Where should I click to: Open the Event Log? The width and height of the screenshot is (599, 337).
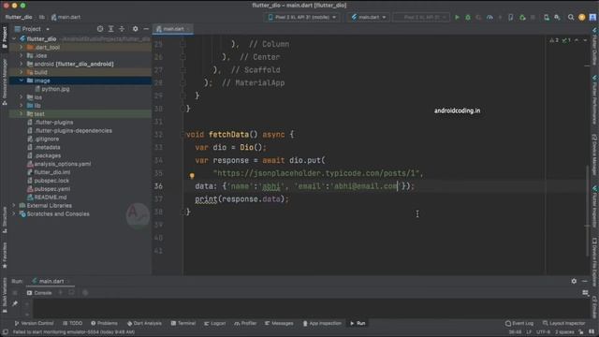tap(519, 323)
